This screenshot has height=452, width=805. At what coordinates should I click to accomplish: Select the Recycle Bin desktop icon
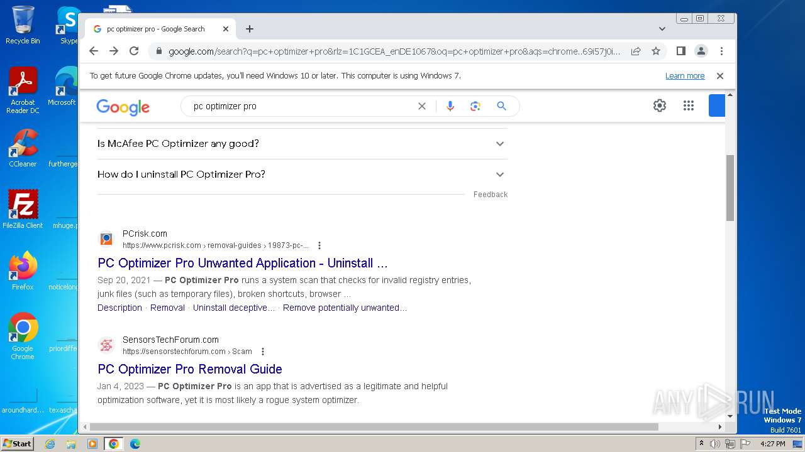[23, 25]
